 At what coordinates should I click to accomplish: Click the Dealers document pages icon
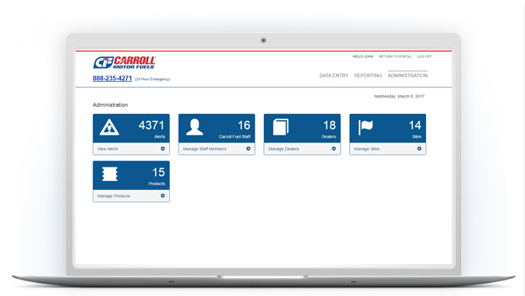click(x=280, y=127)
